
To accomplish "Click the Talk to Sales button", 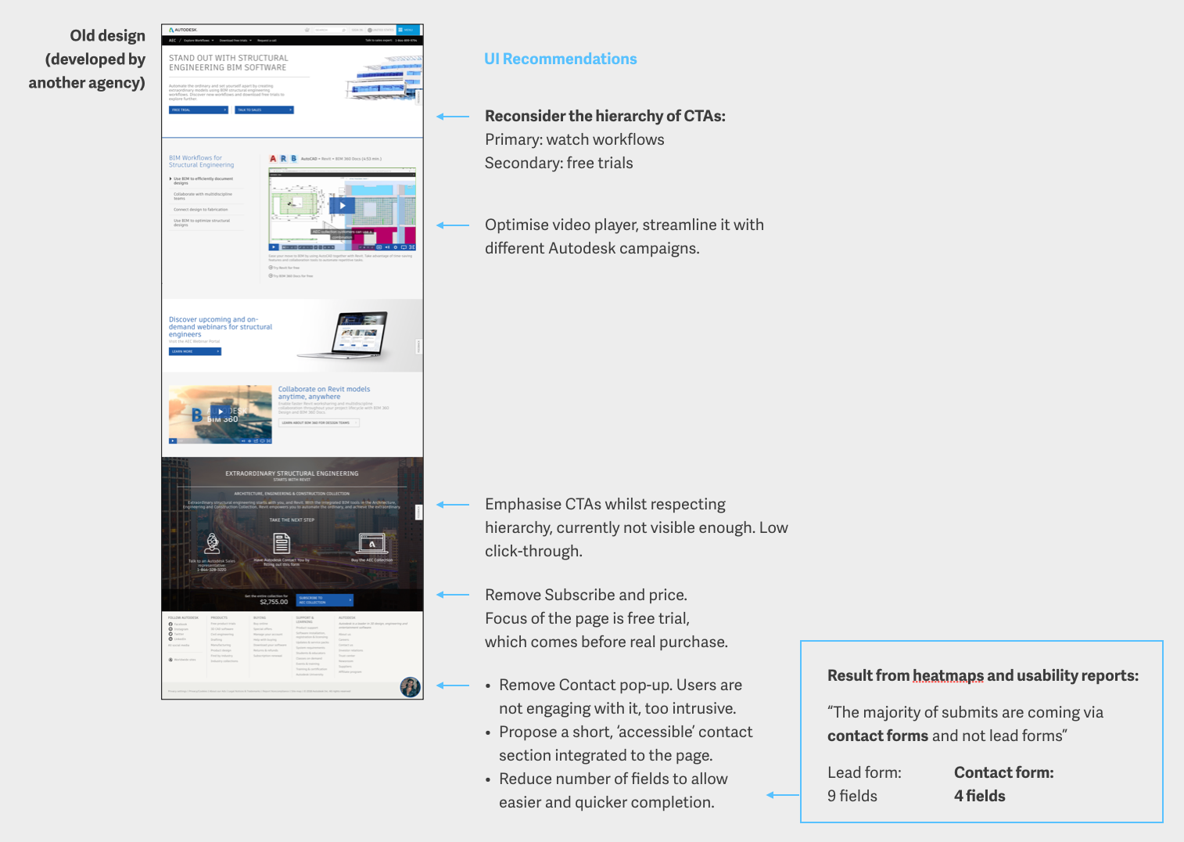I will (x=264, y=110).
